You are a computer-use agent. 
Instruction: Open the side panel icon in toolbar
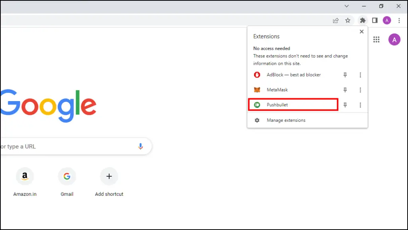[x=375, y=20]
